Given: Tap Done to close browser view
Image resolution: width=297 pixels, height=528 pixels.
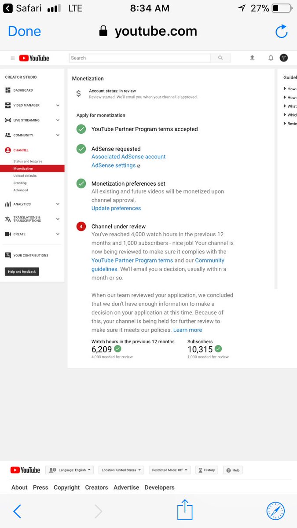Looking at the screenshot, I should click(24, 31).
